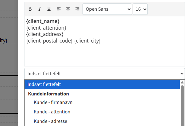The width and height of the screenshot is (189, 126).
Task: Choose Kunde - attention merge field
Action: point(52,112)
